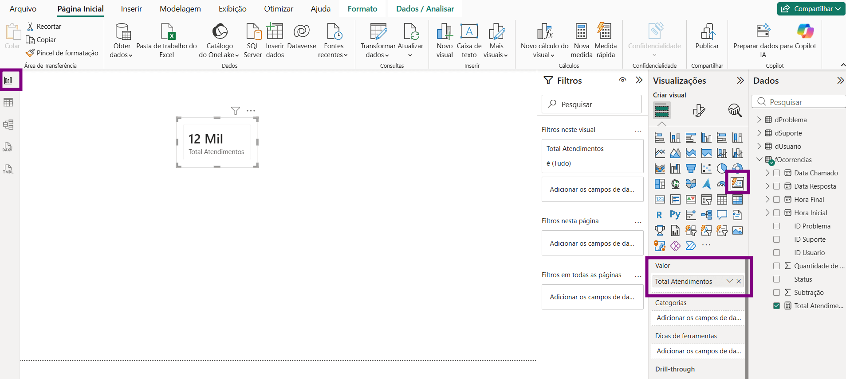Viewport: 846px width, 379px height.
Task: Check the ID Problema field checkbox
Action: pos(776,226)
